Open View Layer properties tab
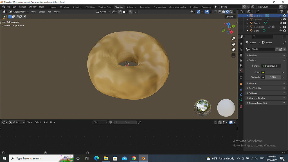Viewport: 288px width, 162px height. click(241, 60)
